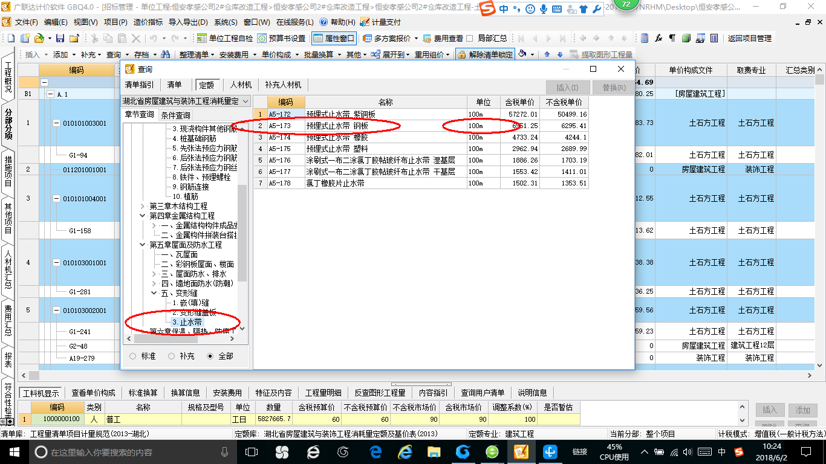
Task: Collapse the A.1 section row
Action: (50, 94)
